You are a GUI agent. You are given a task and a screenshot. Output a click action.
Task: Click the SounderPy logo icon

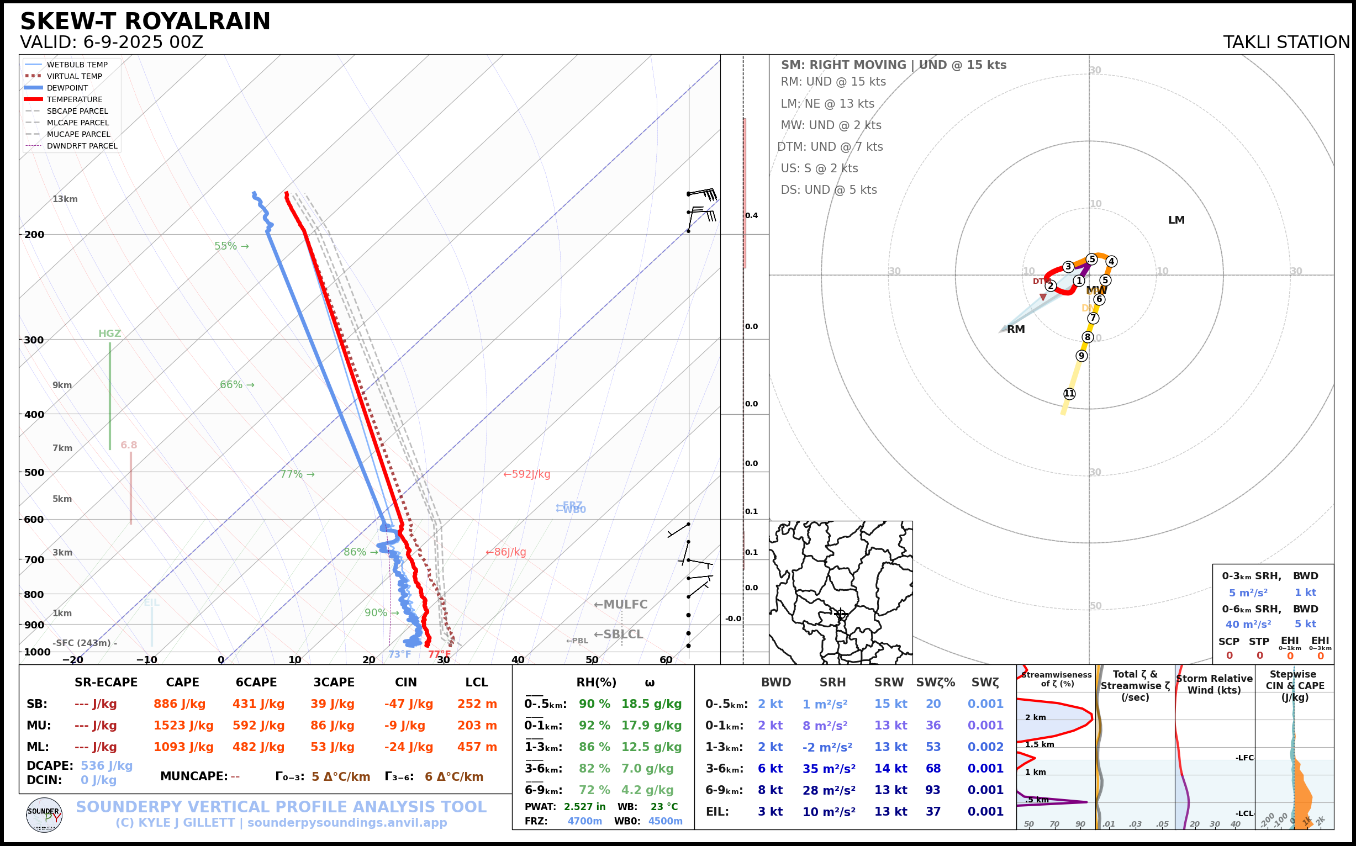[x=44, y=815]
